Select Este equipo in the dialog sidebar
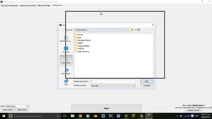Screen dimensions: 212x119 [66, 71]
